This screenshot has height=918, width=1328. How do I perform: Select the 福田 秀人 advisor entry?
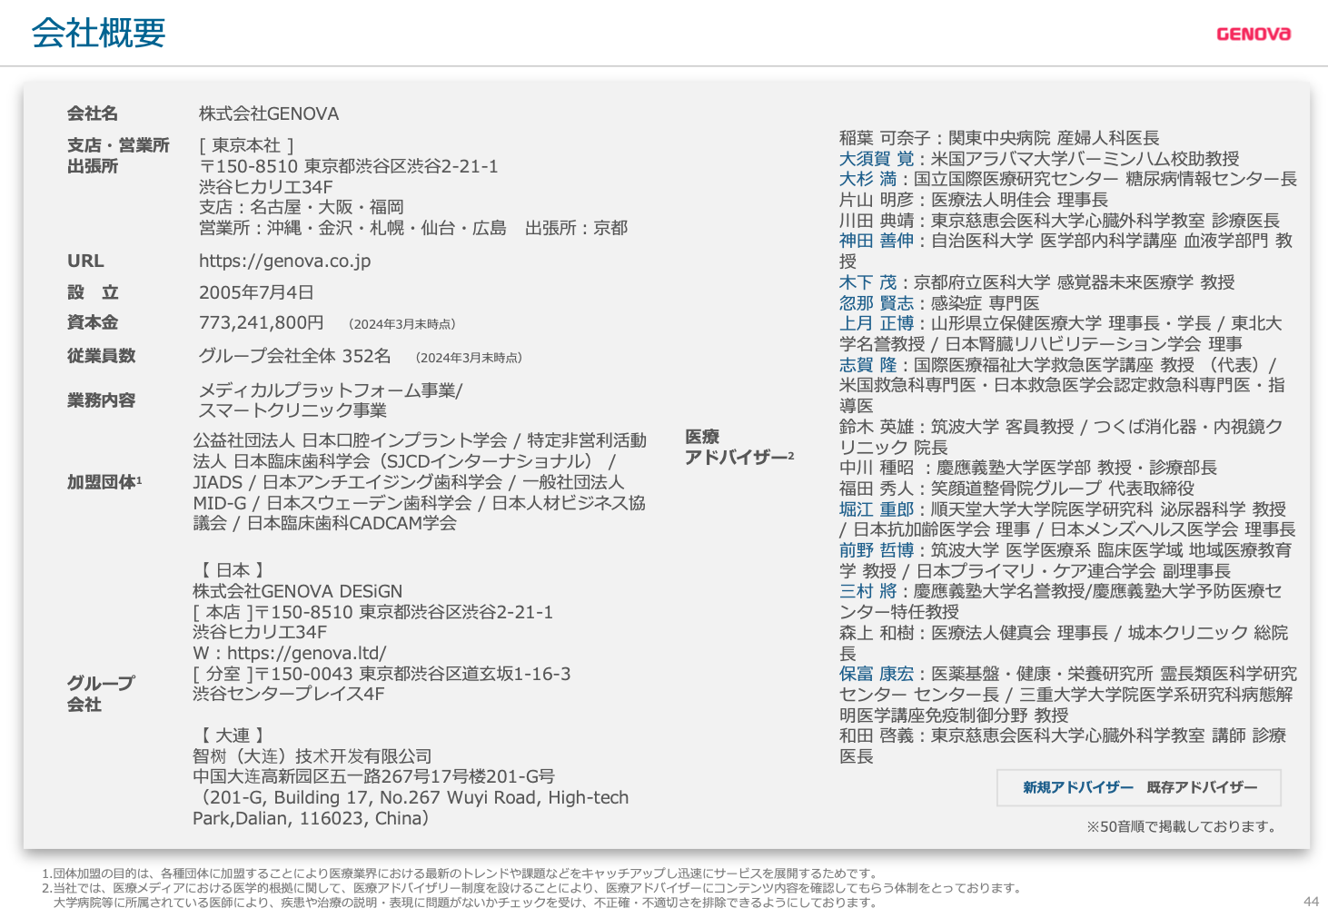point(1016,489)
